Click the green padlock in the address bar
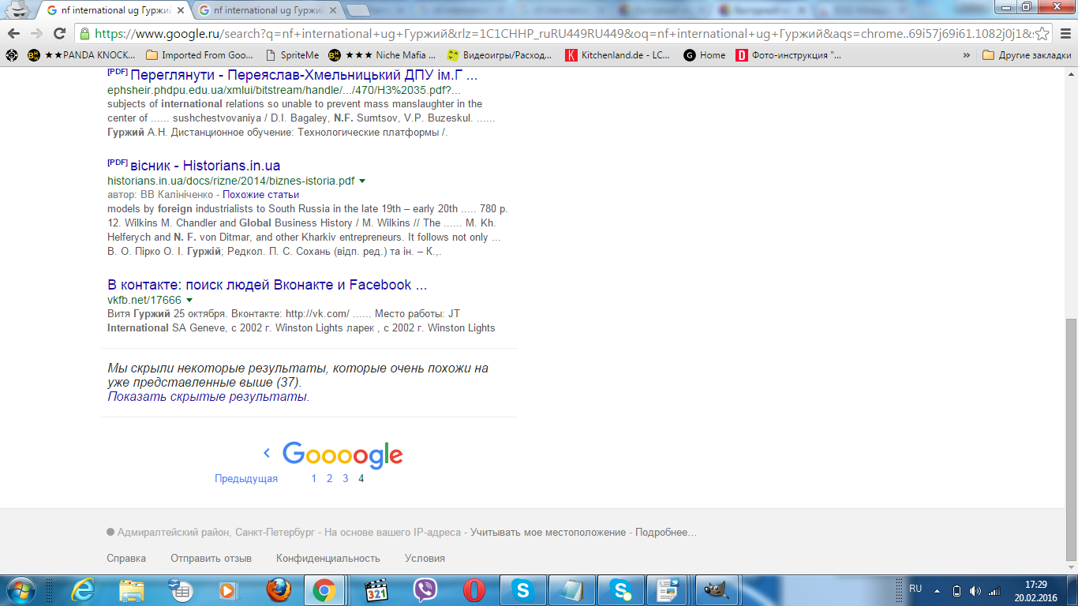This screenshot has width=1078, height=606. pos(84,34)
